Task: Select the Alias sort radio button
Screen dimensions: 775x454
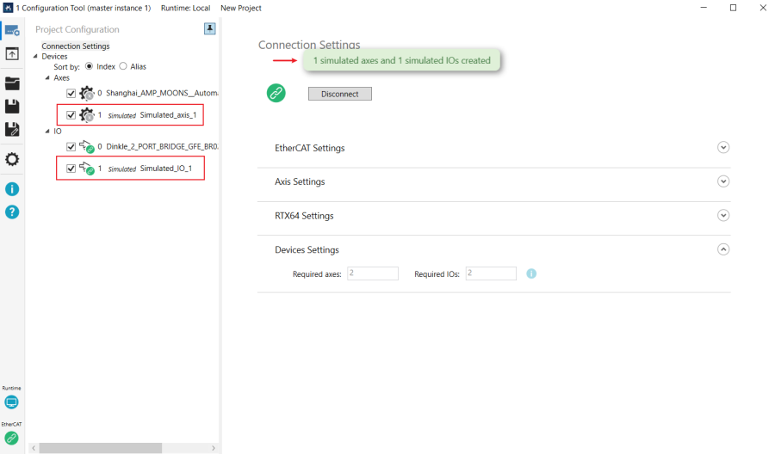Action: point(123,66)
